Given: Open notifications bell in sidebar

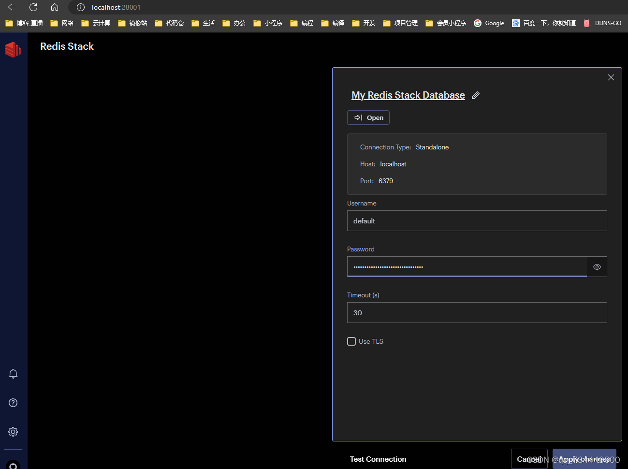Looking at the screenshot, I should coord(13,374).
